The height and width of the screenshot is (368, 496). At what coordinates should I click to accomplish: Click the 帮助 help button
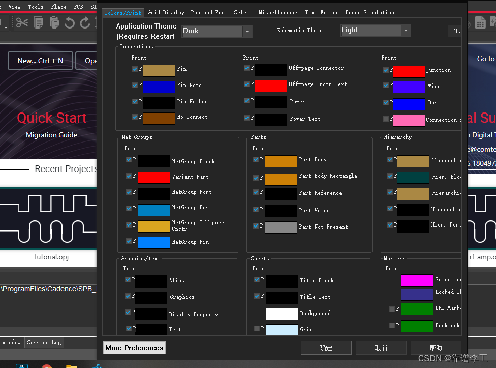pos(436,348)
